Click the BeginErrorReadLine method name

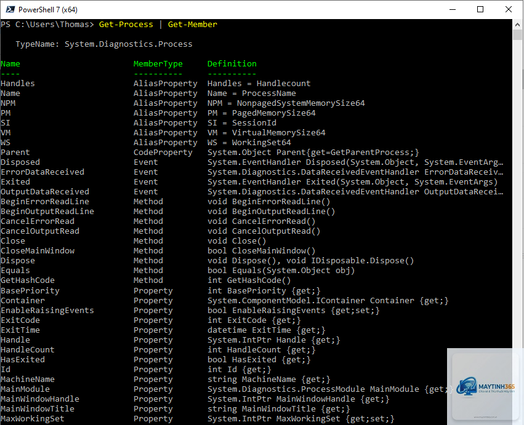coord(45,202)
